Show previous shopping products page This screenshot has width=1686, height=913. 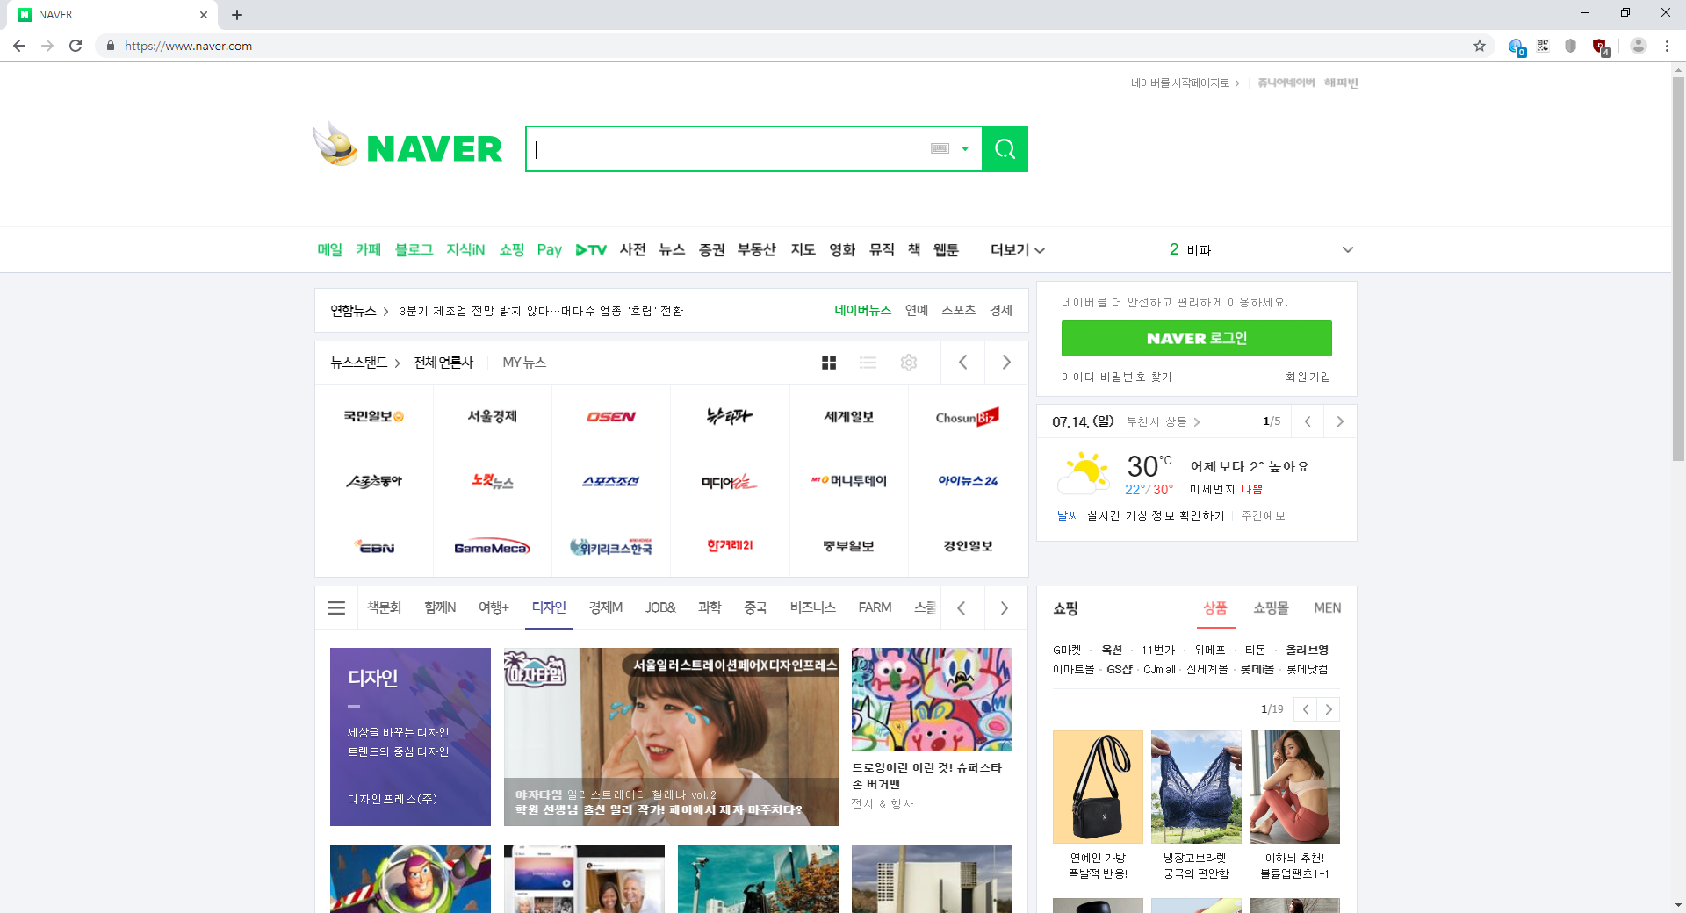pyautogui.click(x=1306, y=709)
